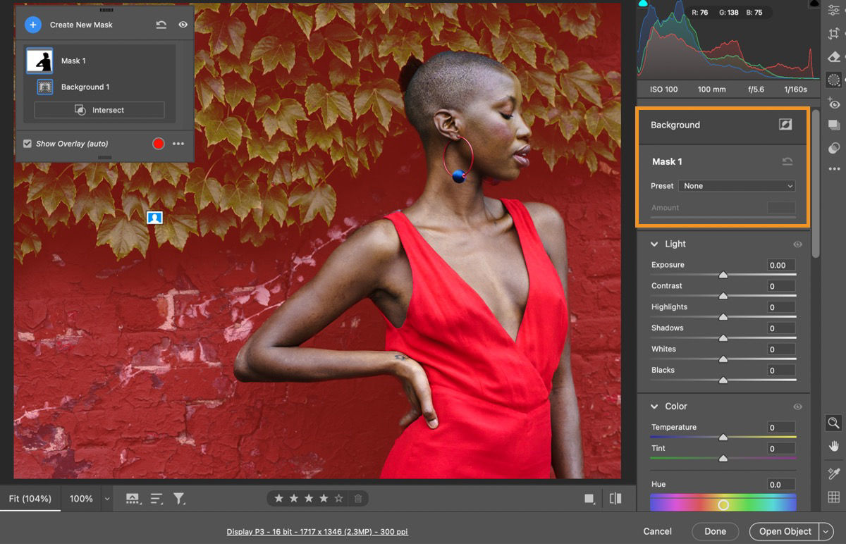Toggle visibility of Mask 1
The width and height of the screenshot is (846, 546).
183,23
